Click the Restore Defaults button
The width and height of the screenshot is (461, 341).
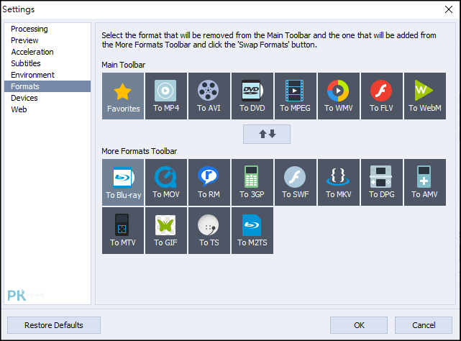coord(54,325)
